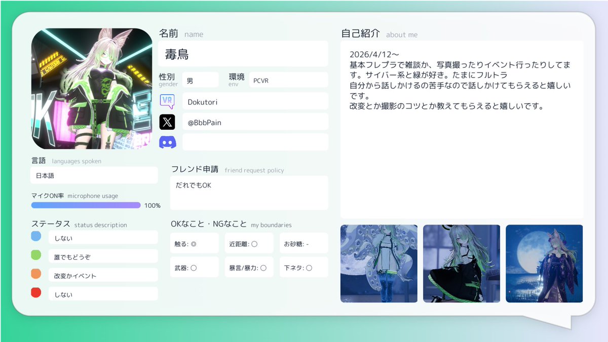This screenshot has width=608, height=342.
Task: Select the blue status color dot
Action: click(36, 236)
